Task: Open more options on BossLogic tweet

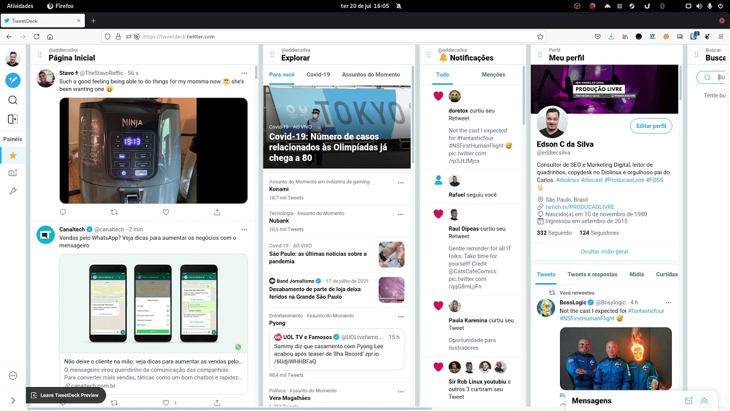Action: tap(668, 303)
